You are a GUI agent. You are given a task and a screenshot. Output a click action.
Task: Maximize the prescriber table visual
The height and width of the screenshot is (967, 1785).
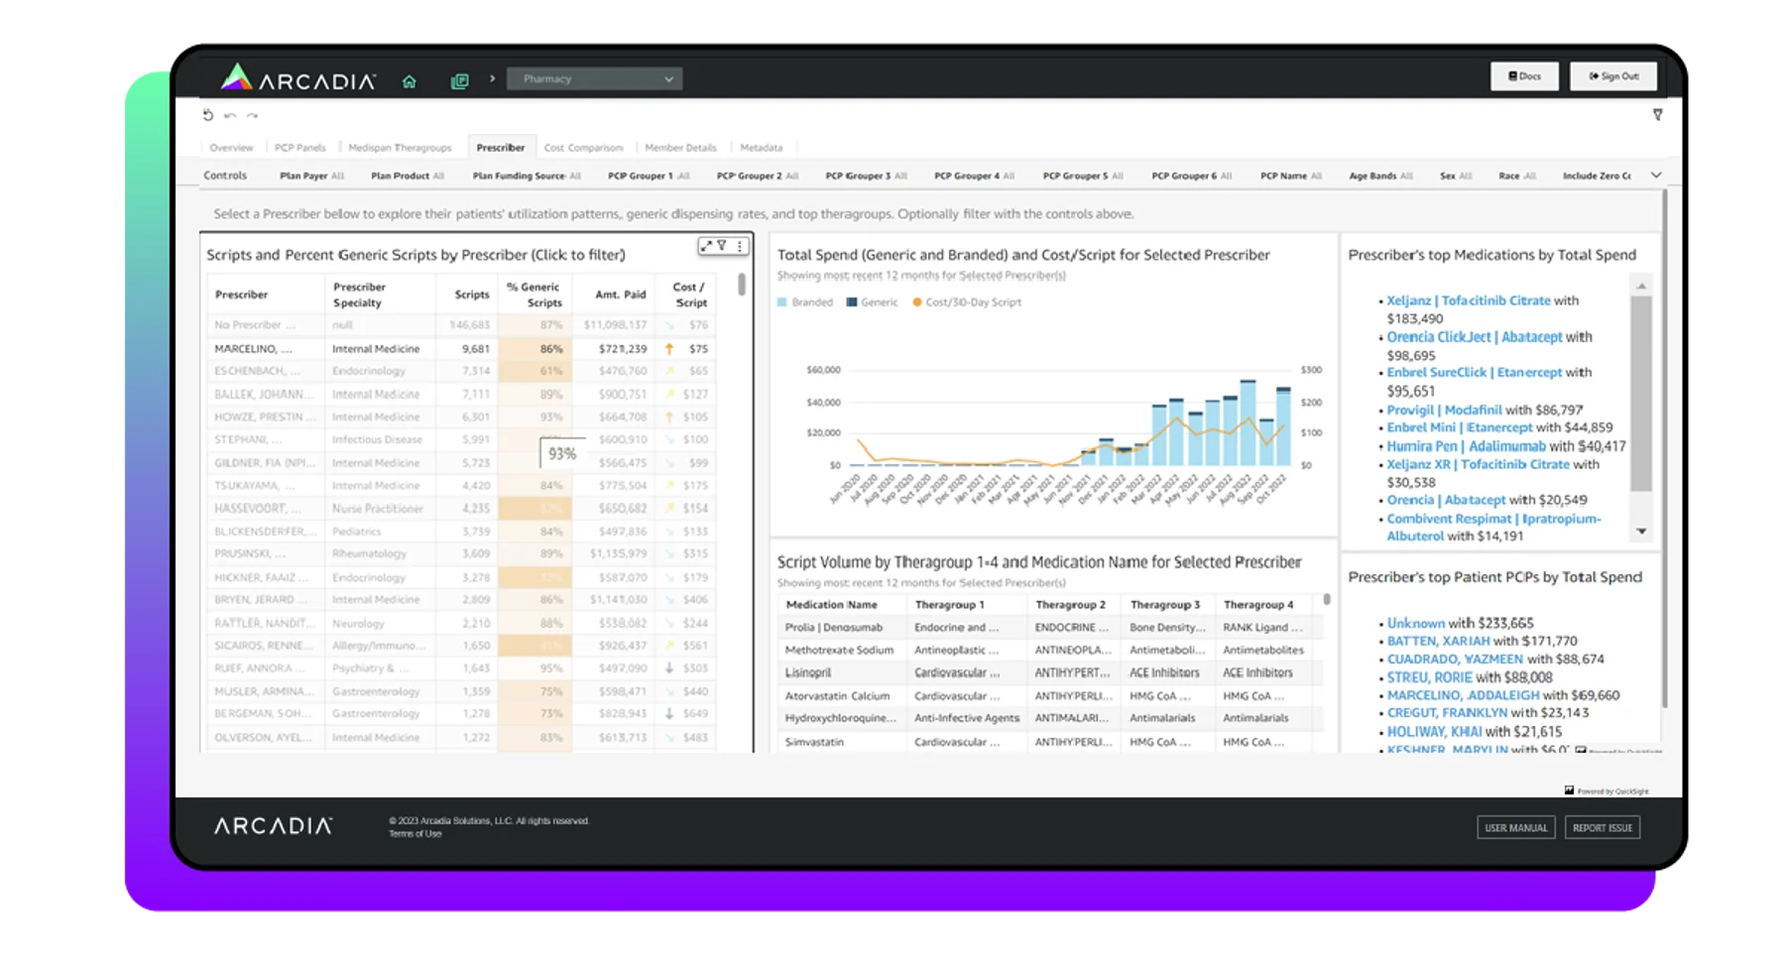tap(706, 246)
